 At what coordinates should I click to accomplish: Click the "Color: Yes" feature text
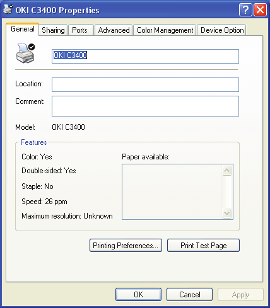point(37,157)
